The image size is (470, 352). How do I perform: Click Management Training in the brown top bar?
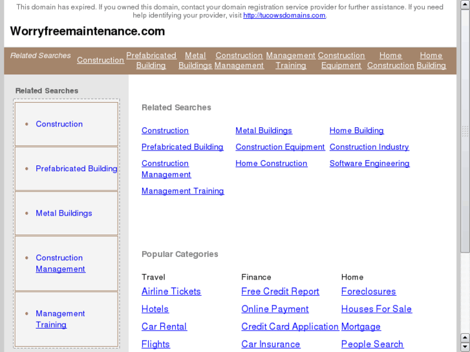[291, 60]
